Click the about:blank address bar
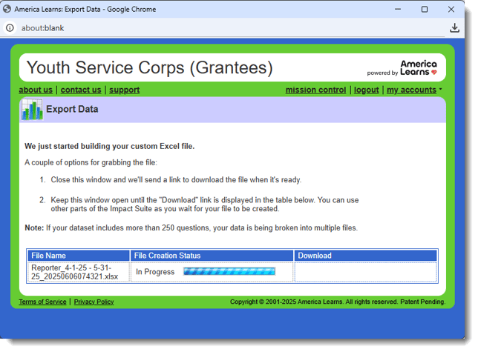The image size is (478, 352). click(x=223, y=28)
